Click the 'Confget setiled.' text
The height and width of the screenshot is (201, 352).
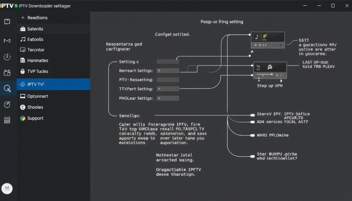(173, 34)
